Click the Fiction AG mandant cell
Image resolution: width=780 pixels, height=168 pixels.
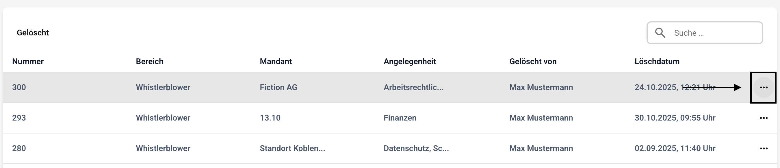tap(278, 87)
